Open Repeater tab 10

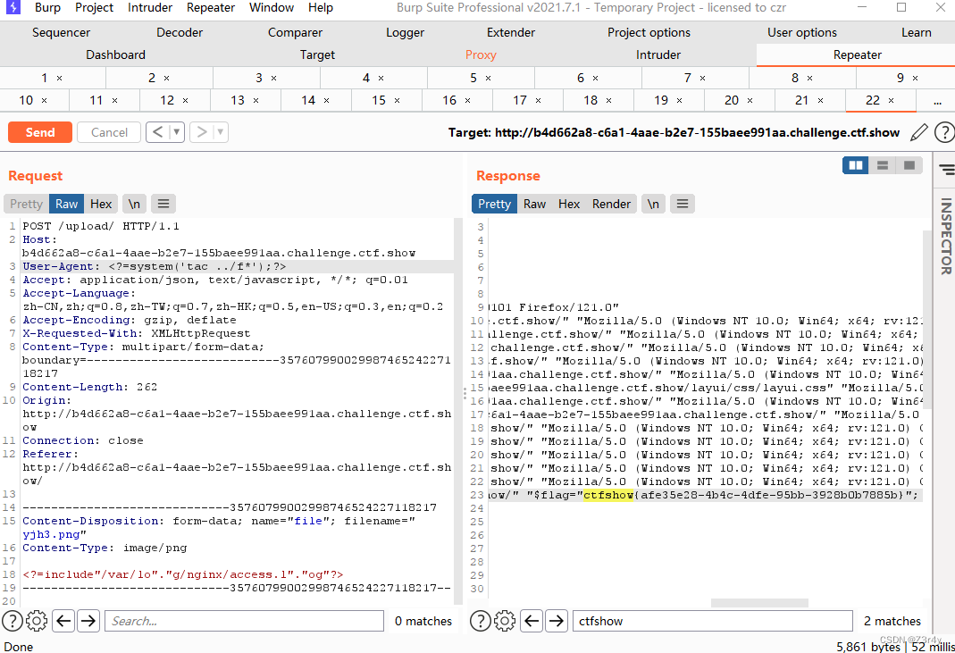pyautogui.click(x=34, y=101)
